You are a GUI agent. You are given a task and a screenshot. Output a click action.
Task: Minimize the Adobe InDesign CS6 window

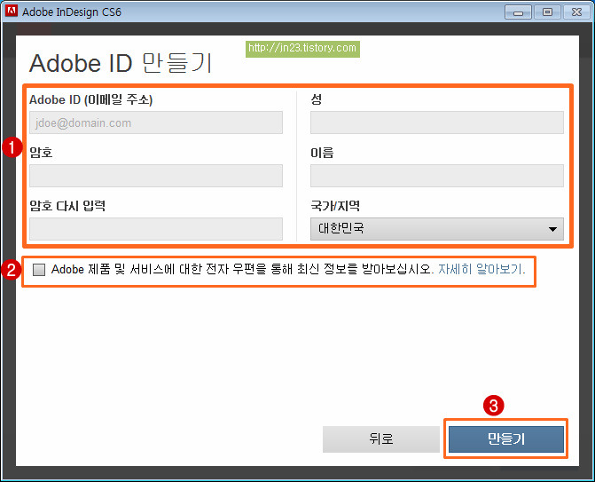click(518, 12)
